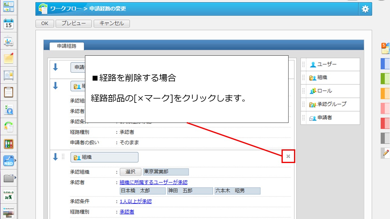Click the 神田 五郎 user chip
Viewport: 390px width, 219px height.
point(190,191)
